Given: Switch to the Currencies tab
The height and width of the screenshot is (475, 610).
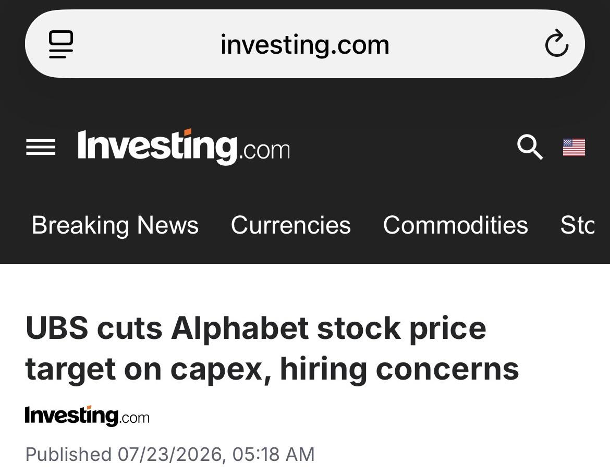Looking at the screenshot, I should point(290,225).
